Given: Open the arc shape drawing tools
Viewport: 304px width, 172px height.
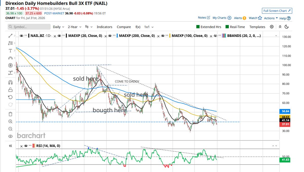Looking at the screenshot, I should (10, 58).
